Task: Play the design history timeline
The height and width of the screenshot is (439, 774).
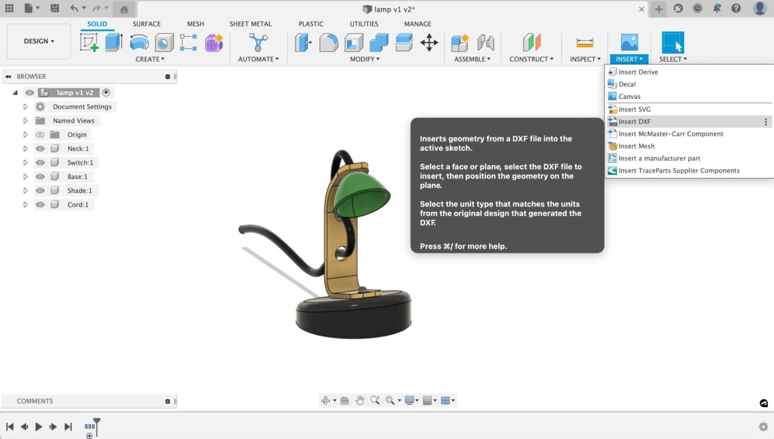Action: pyautogui.click(x=39, y=426)
